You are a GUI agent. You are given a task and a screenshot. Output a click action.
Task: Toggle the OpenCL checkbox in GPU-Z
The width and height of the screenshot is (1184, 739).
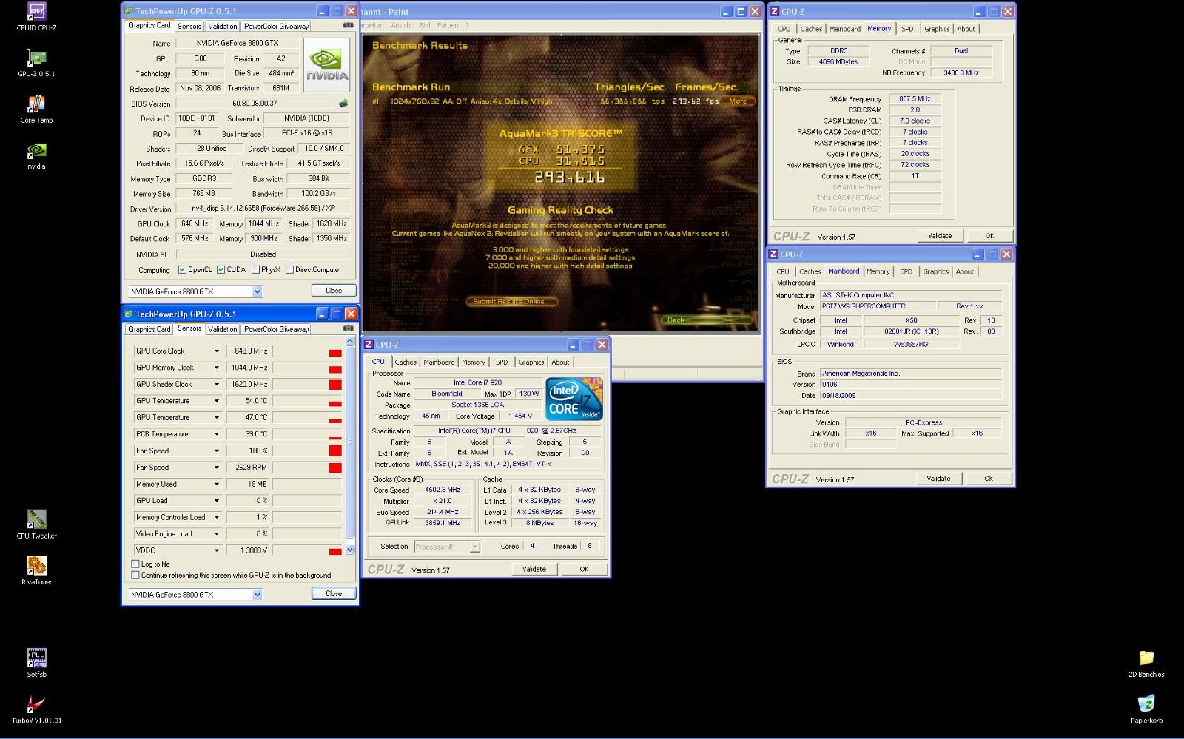(x=182, y=269)
